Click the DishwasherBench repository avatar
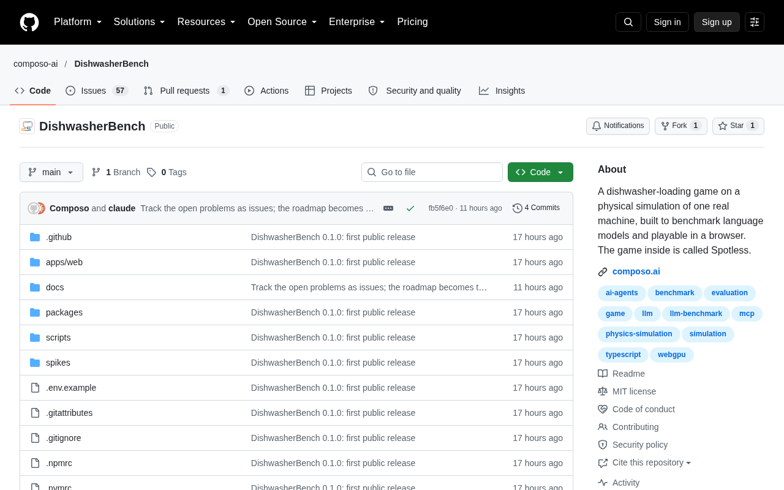This screenshot has width=784, height=490. click(x=27, y=126)
